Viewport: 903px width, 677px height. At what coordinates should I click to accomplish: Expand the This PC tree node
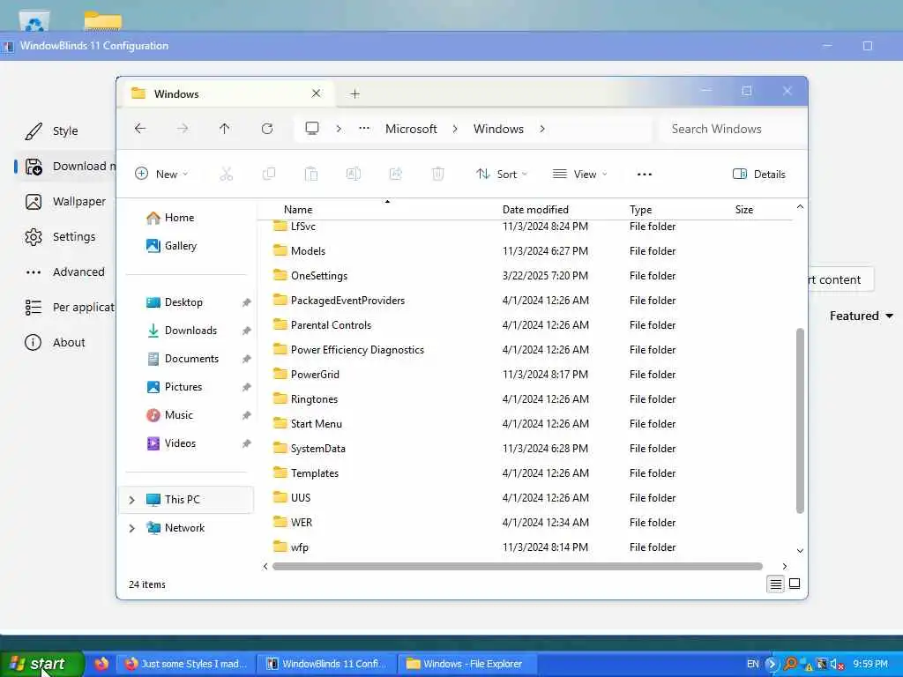pyautogui.click(x=132, y=500)
